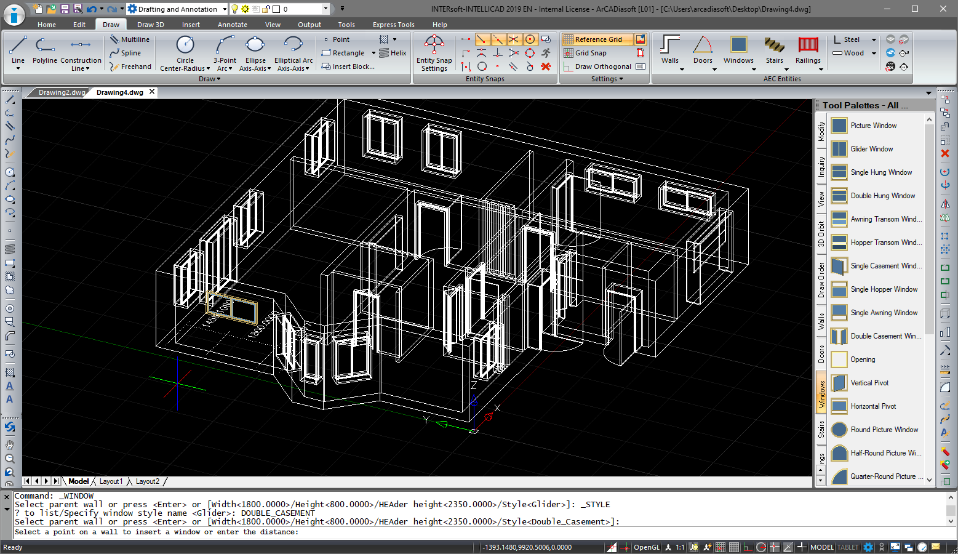The height and width of the screenshot is (554, 958).
Task: Open document tabs list dropdown arrow
Action: [929, 93]
